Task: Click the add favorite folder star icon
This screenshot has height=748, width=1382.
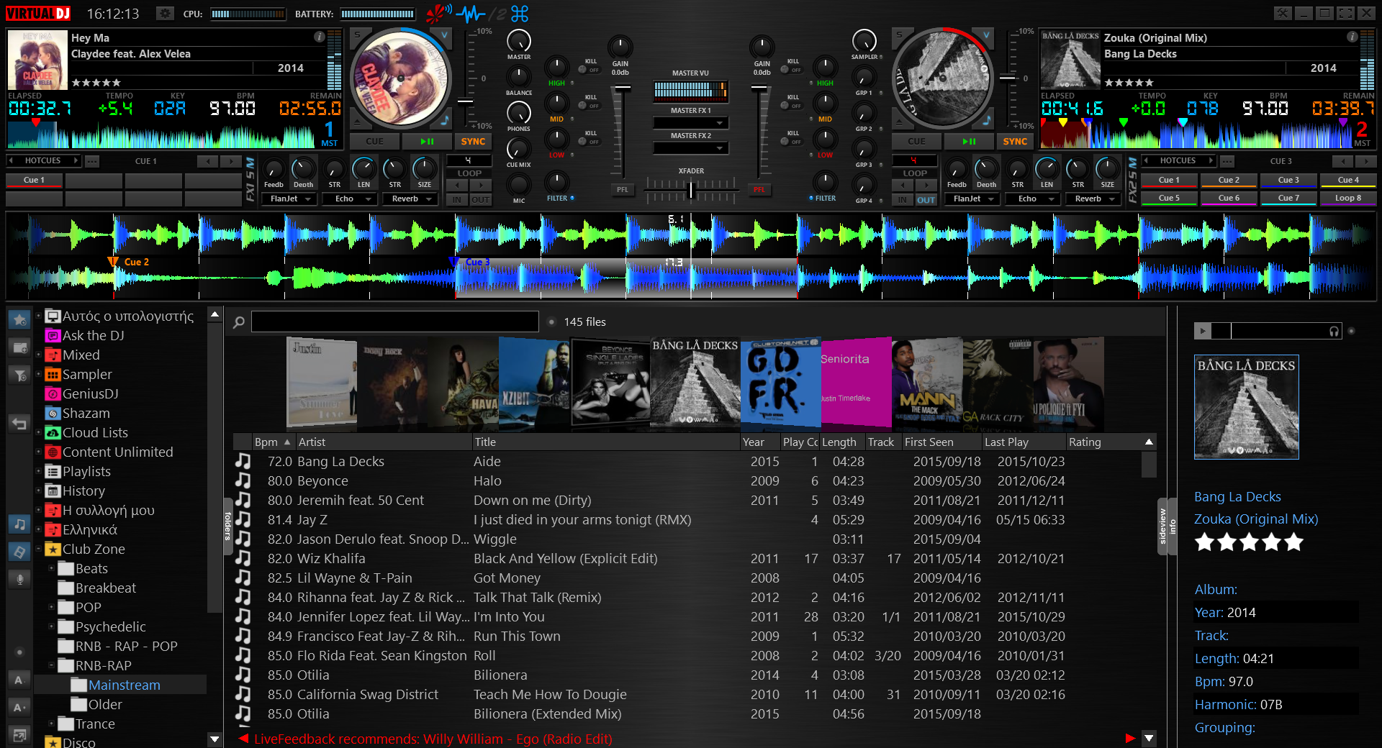Action: coord(19,319)
